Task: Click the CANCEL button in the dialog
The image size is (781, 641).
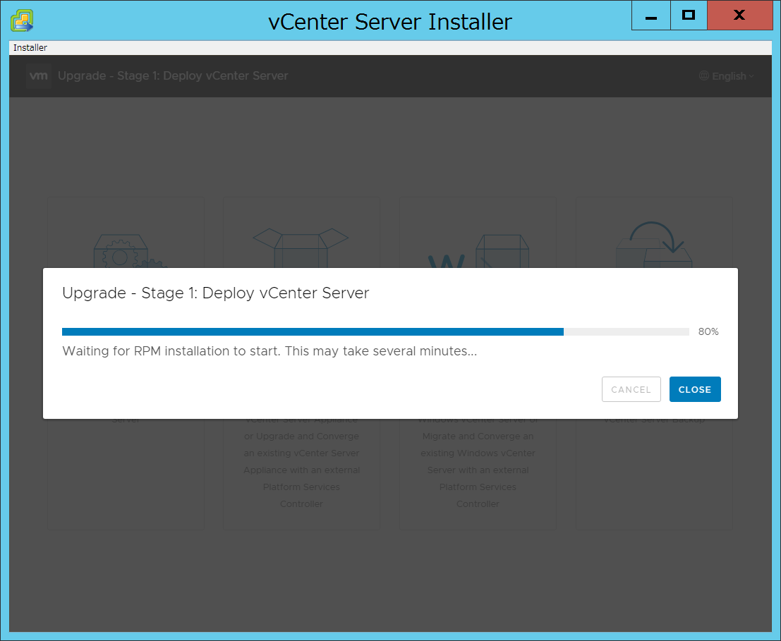Action: coord(631,389)
